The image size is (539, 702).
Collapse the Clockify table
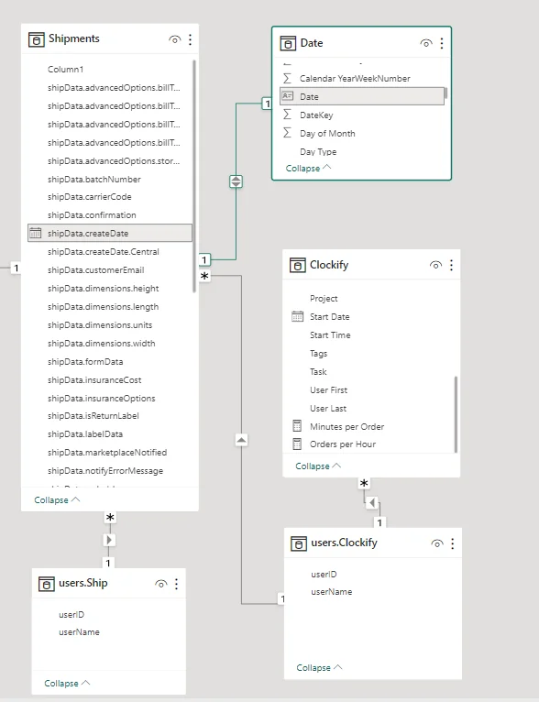(x=318, y=466)
